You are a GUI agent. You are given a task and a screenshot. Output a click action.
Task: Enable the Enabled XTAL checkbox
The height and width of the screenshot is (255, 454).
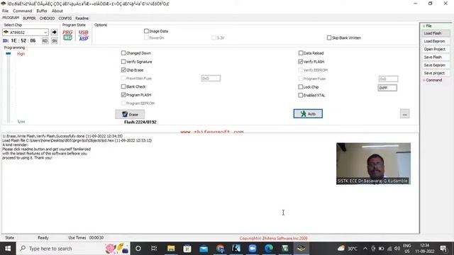[x=301, y=95]
